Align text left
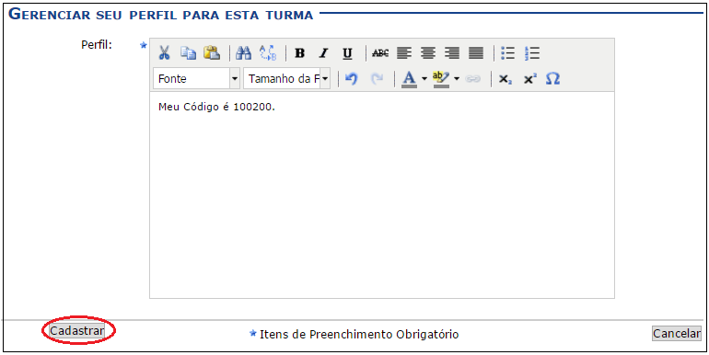Viewport: 709px width, 355px height. tap(404, 53)
